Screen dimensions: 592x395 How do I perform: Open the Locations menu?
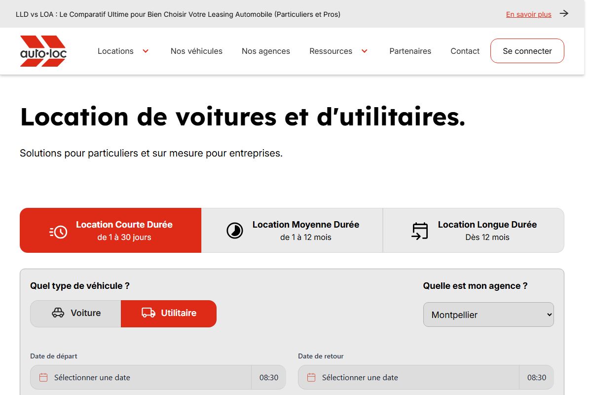point(115,51)
